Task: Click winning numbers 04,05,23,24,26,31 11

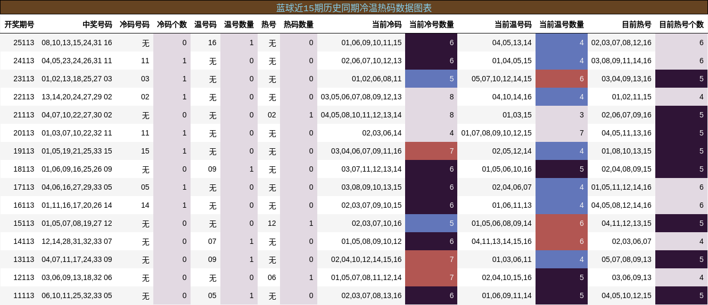Action: coord(77,61)
